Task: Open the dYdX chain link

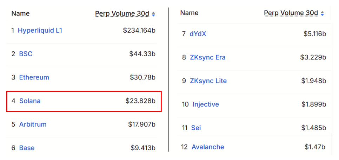Action: [198, 34]
